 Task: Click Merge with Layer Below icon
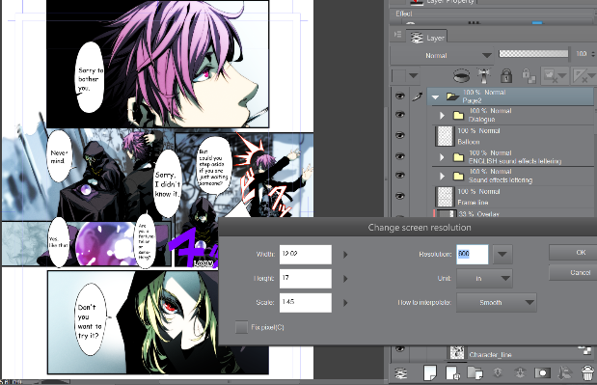[520, 372]
